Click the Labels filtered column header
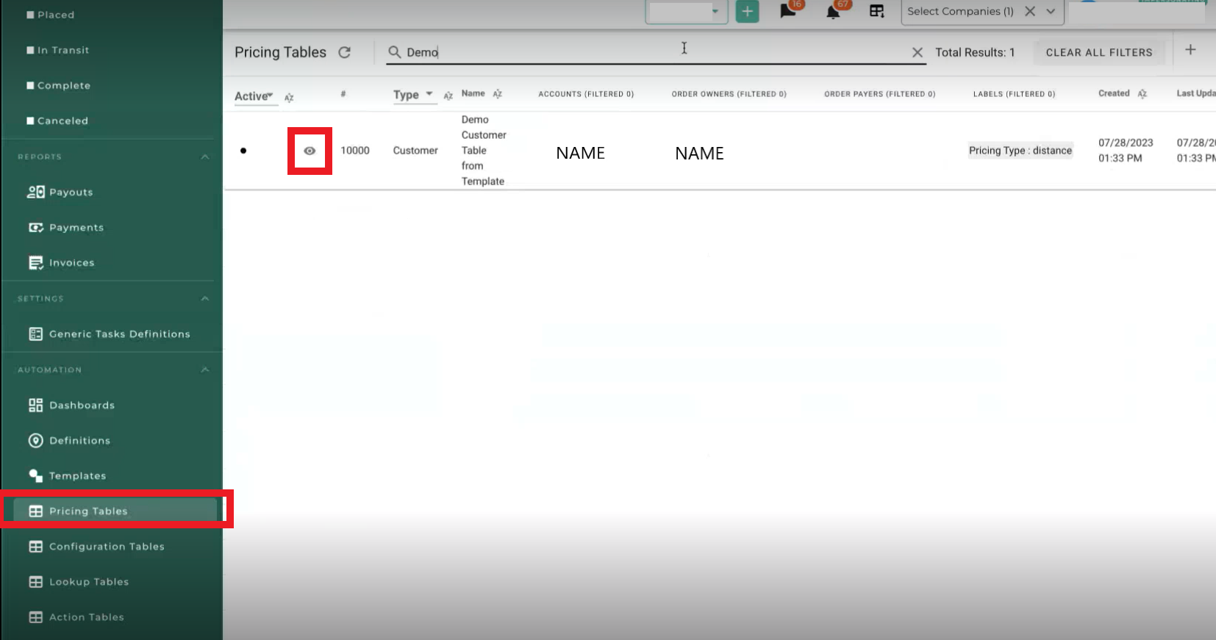 (x=1014, y=94)
